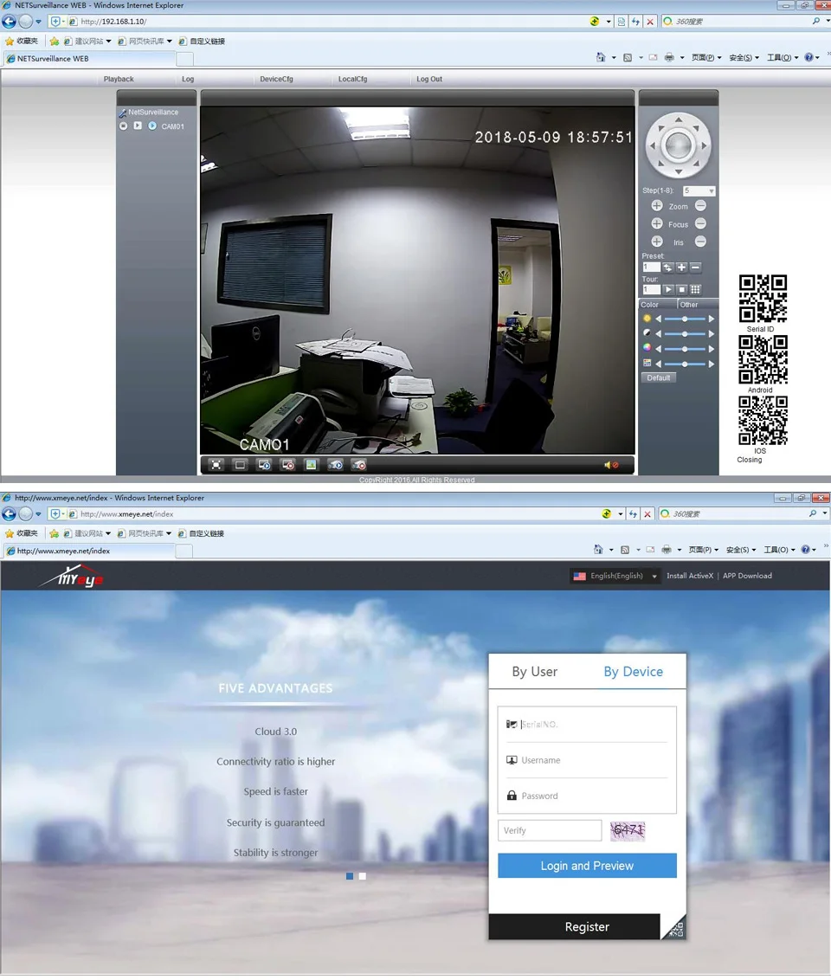Expand address bar dropdown in xmeye window

pyautogui.click(x=620, y=513)
